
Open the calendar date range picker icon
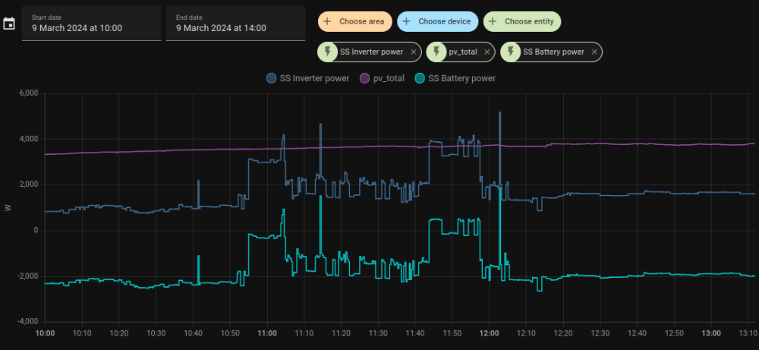pyautogui.click(x=9, y=24)
